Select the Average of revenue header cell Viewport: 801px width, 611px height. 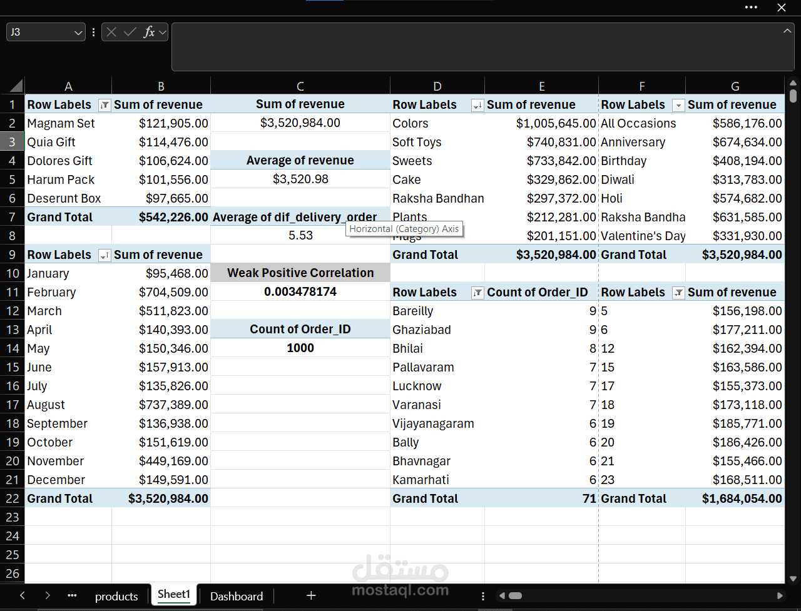pos(300,160)
